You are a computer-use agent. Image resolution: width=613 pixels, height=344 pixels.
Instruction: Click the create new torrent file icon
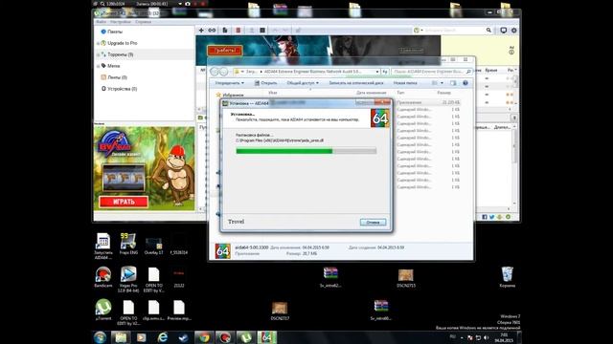pyautogui.click(x=225, y=30)
